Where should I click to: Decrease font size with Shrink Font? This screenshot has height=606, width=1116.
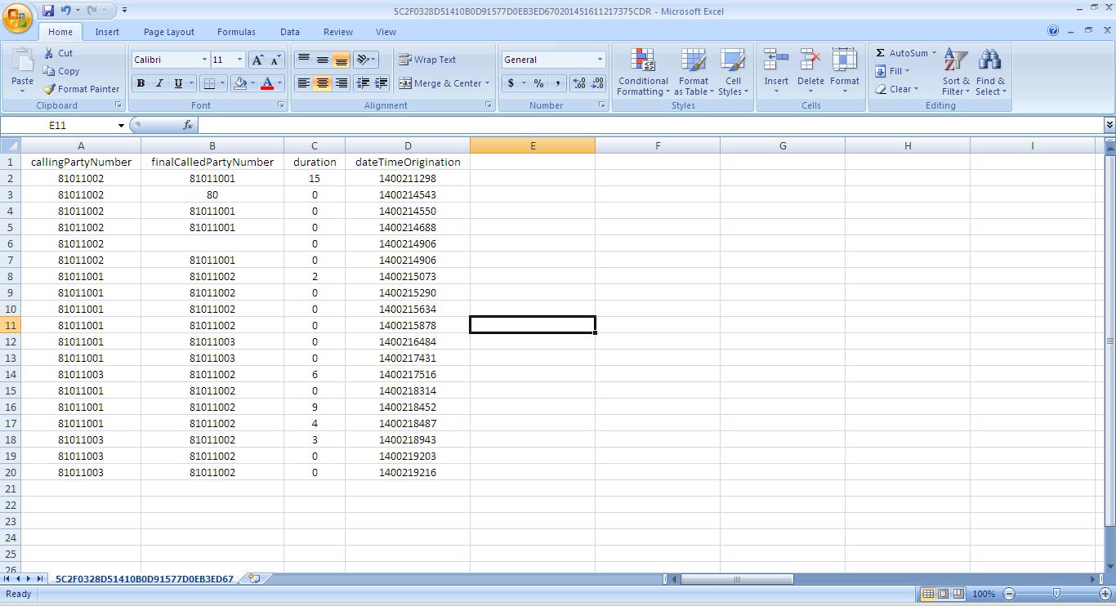click(x=275, y=60)
